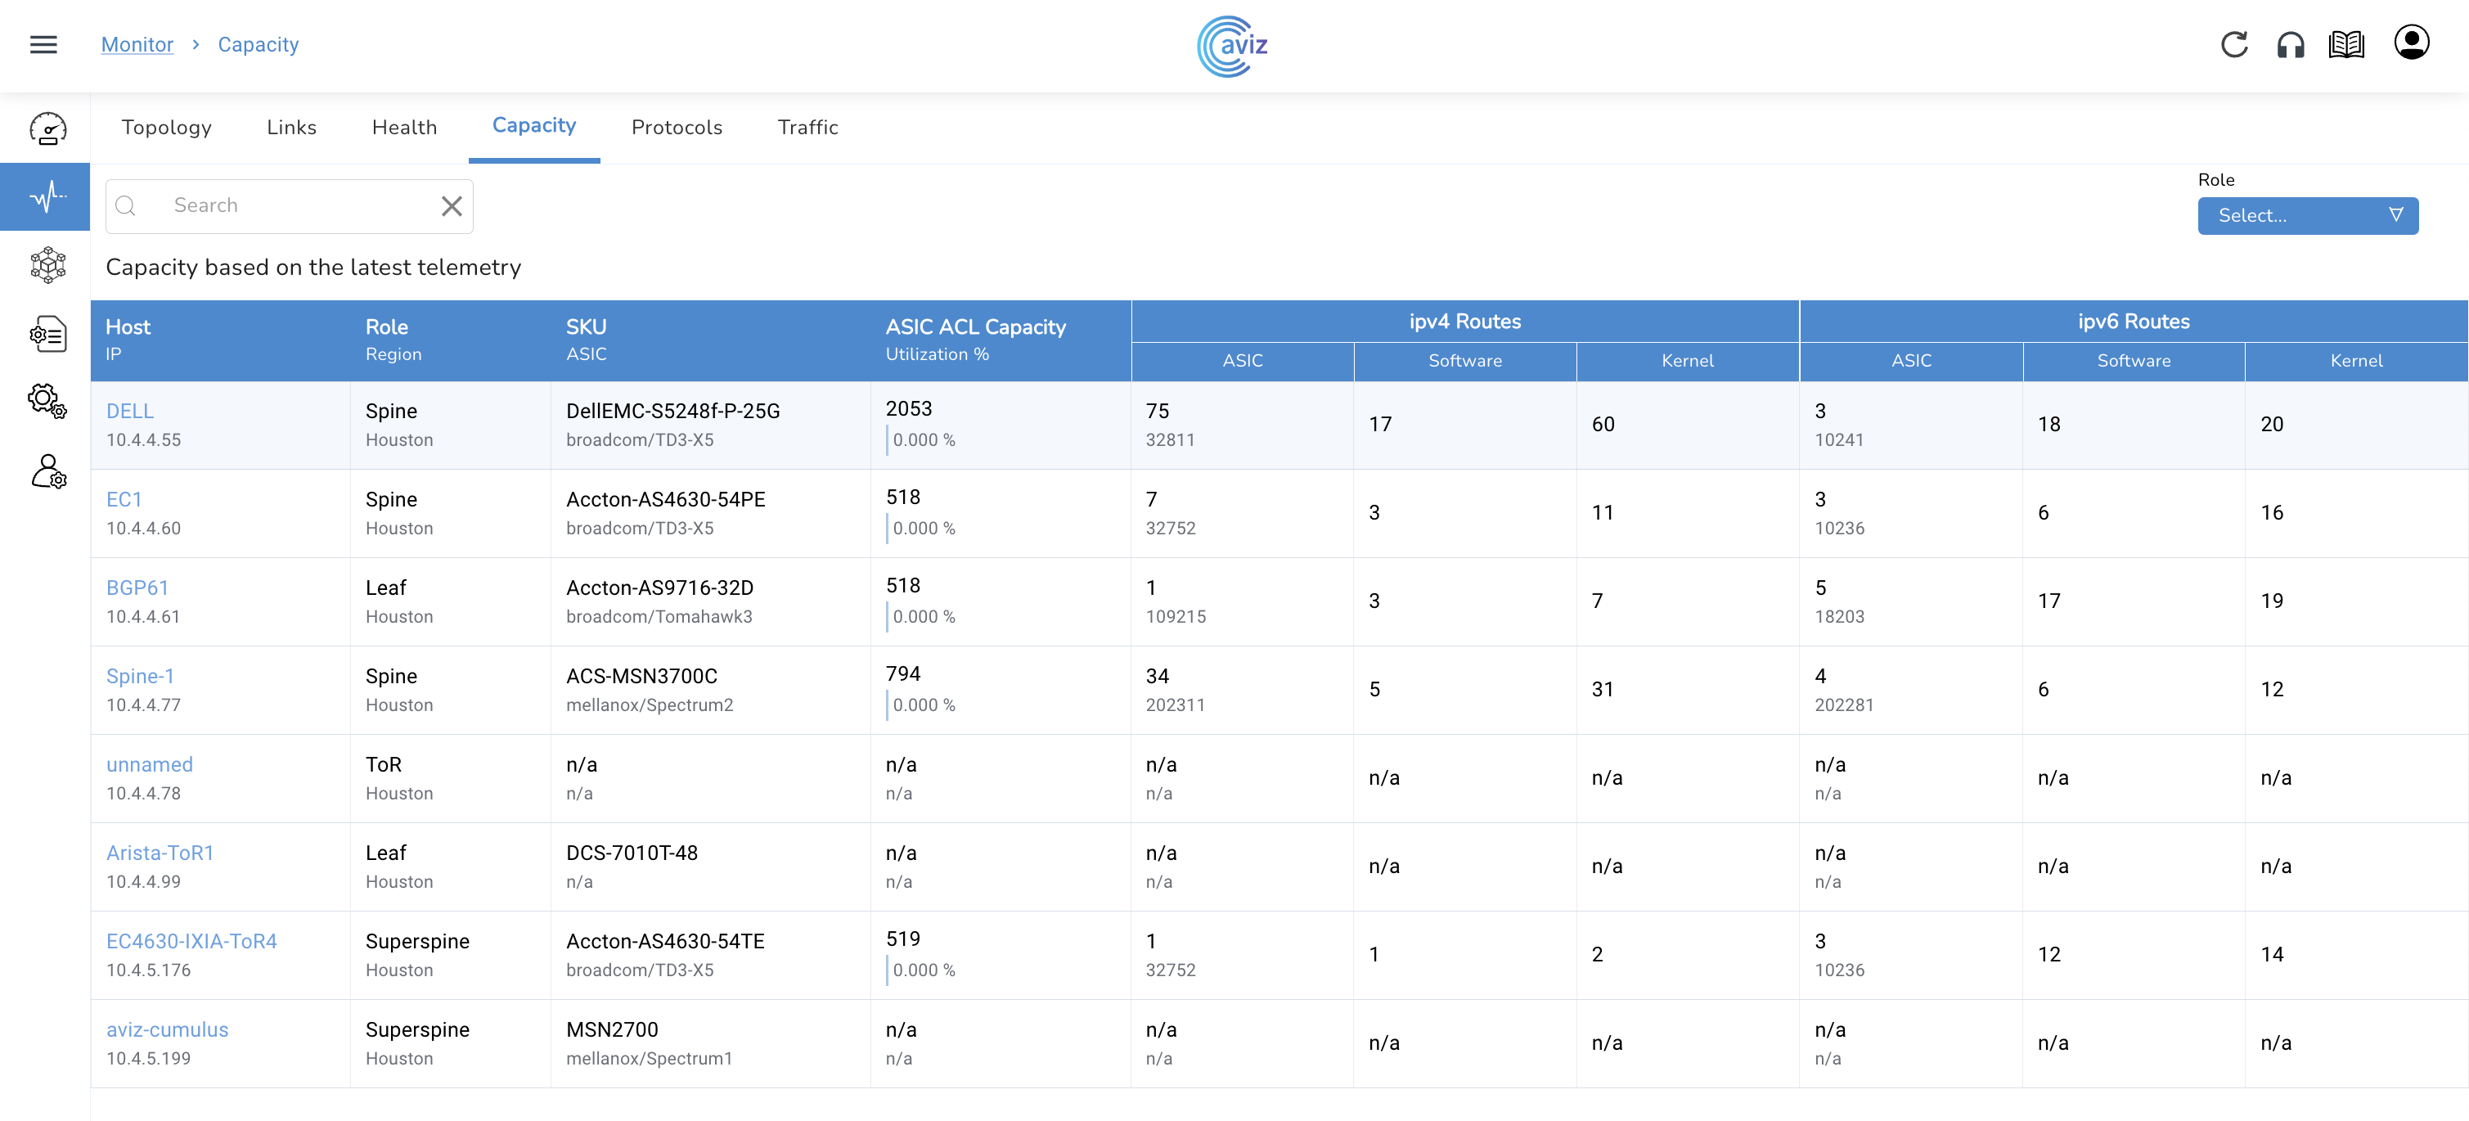Clear the search field with X
This screenshot has height=1121, width=2469.
452,205
